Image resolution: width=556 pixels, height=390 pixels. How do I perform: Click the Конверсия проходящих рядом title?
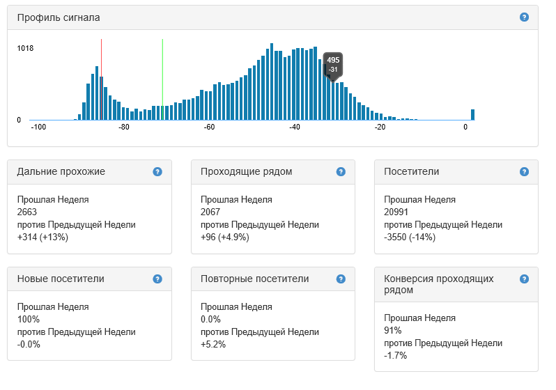tap(439, 284)
